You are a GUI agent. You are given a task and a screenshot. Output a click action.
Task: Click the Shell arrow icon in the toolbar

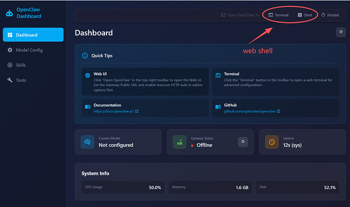click(300, 15)
